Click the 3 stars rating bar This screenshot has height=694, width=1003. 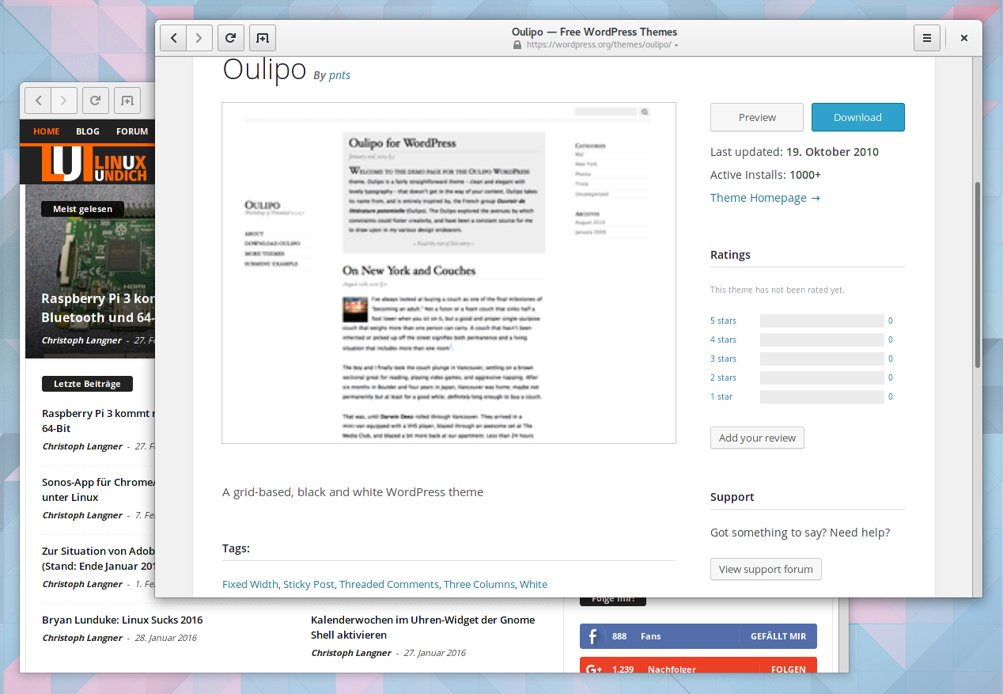(822, 358)
